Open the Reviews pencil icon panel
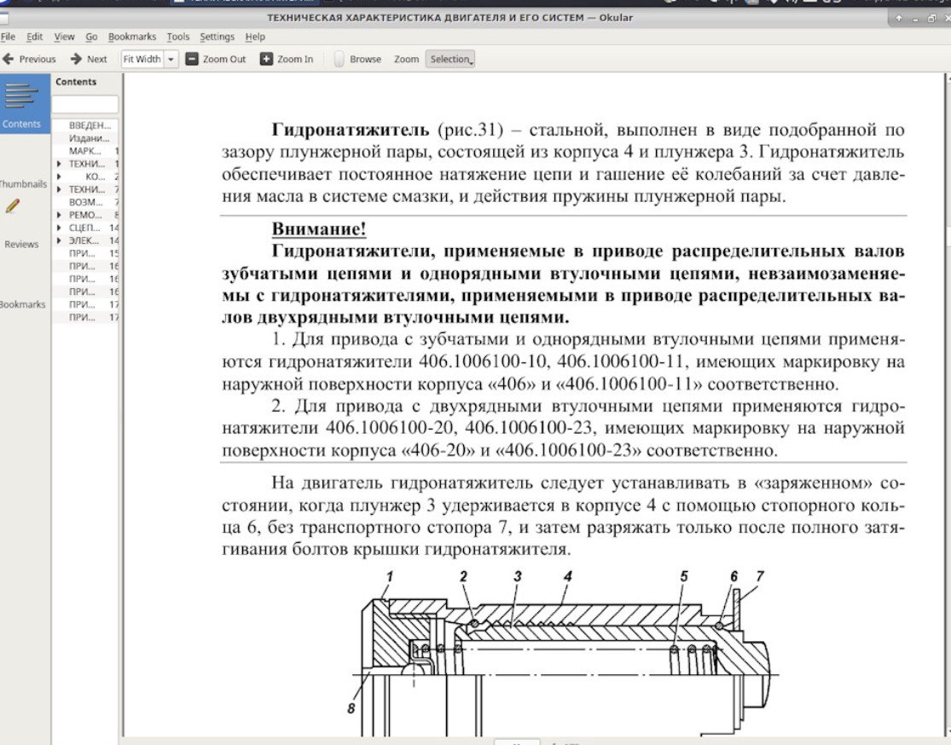The height and width of the screenshot is (745, 951). [x=12, y=207]
